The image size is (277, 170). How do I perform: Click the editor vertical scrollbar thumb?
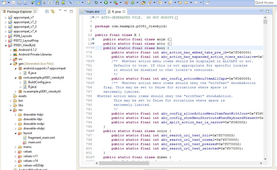coord(265,22)
